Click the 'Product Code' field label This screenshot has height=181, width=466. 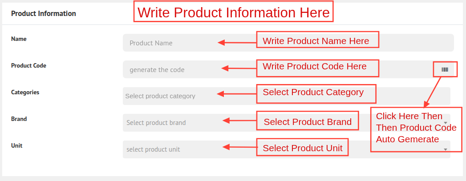coord(28,66)
